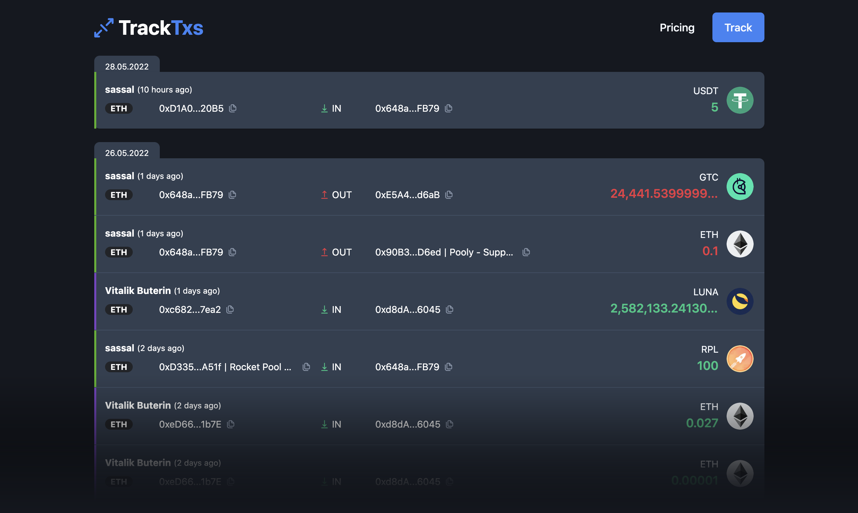Viewport: 858px width, 513px height.
Task: Click amount 24,441.5399999...
Action: point(664,194)
